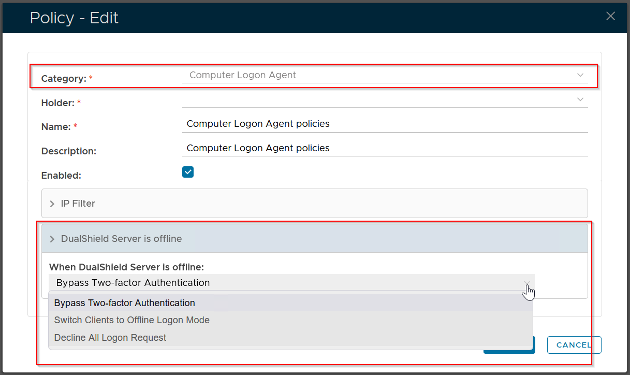Choose Bypass Two-factor Authentication from the open list
630x375 pixels.
coord(125,303)
